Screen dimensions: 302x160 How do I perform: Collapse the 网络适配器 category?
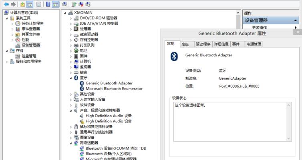[70, 143]
